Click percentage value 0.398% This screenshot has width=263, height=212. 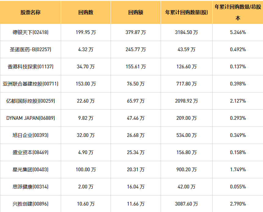(238, 84)
